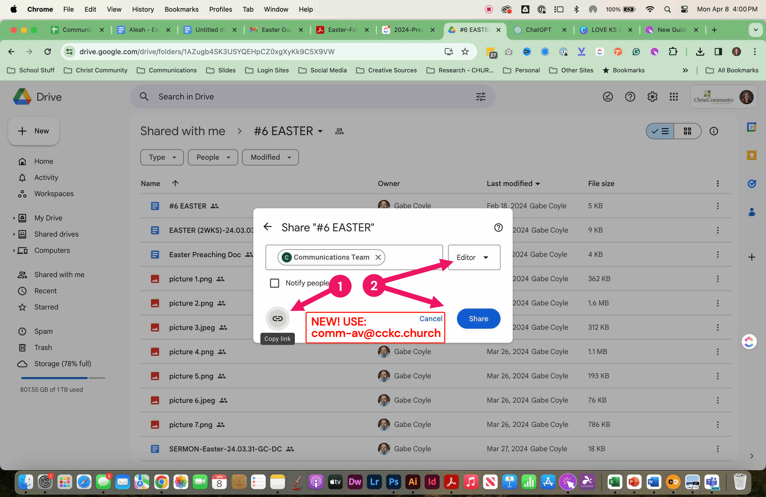Switch to the Untitled document tab
Viewport: 766px width, 497px height.
pos(210,30)
